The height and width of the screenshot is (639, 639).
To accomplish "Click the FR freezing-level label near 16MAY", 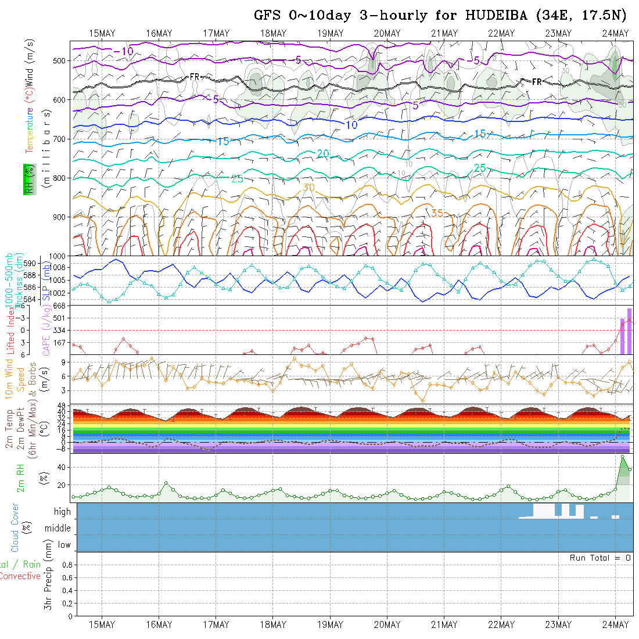I will (195, 77).
